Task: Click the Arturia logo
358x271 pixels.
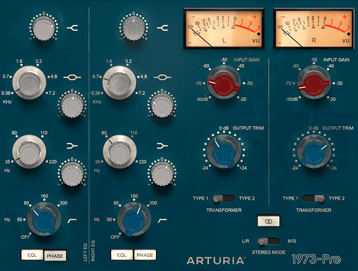Action: [x=216, y=261]
